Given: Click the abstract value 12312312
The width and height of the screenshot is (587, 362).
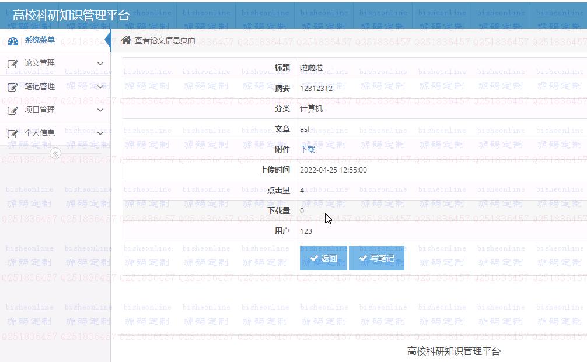Looking at the screenshot, I should [x=316, y=88].
